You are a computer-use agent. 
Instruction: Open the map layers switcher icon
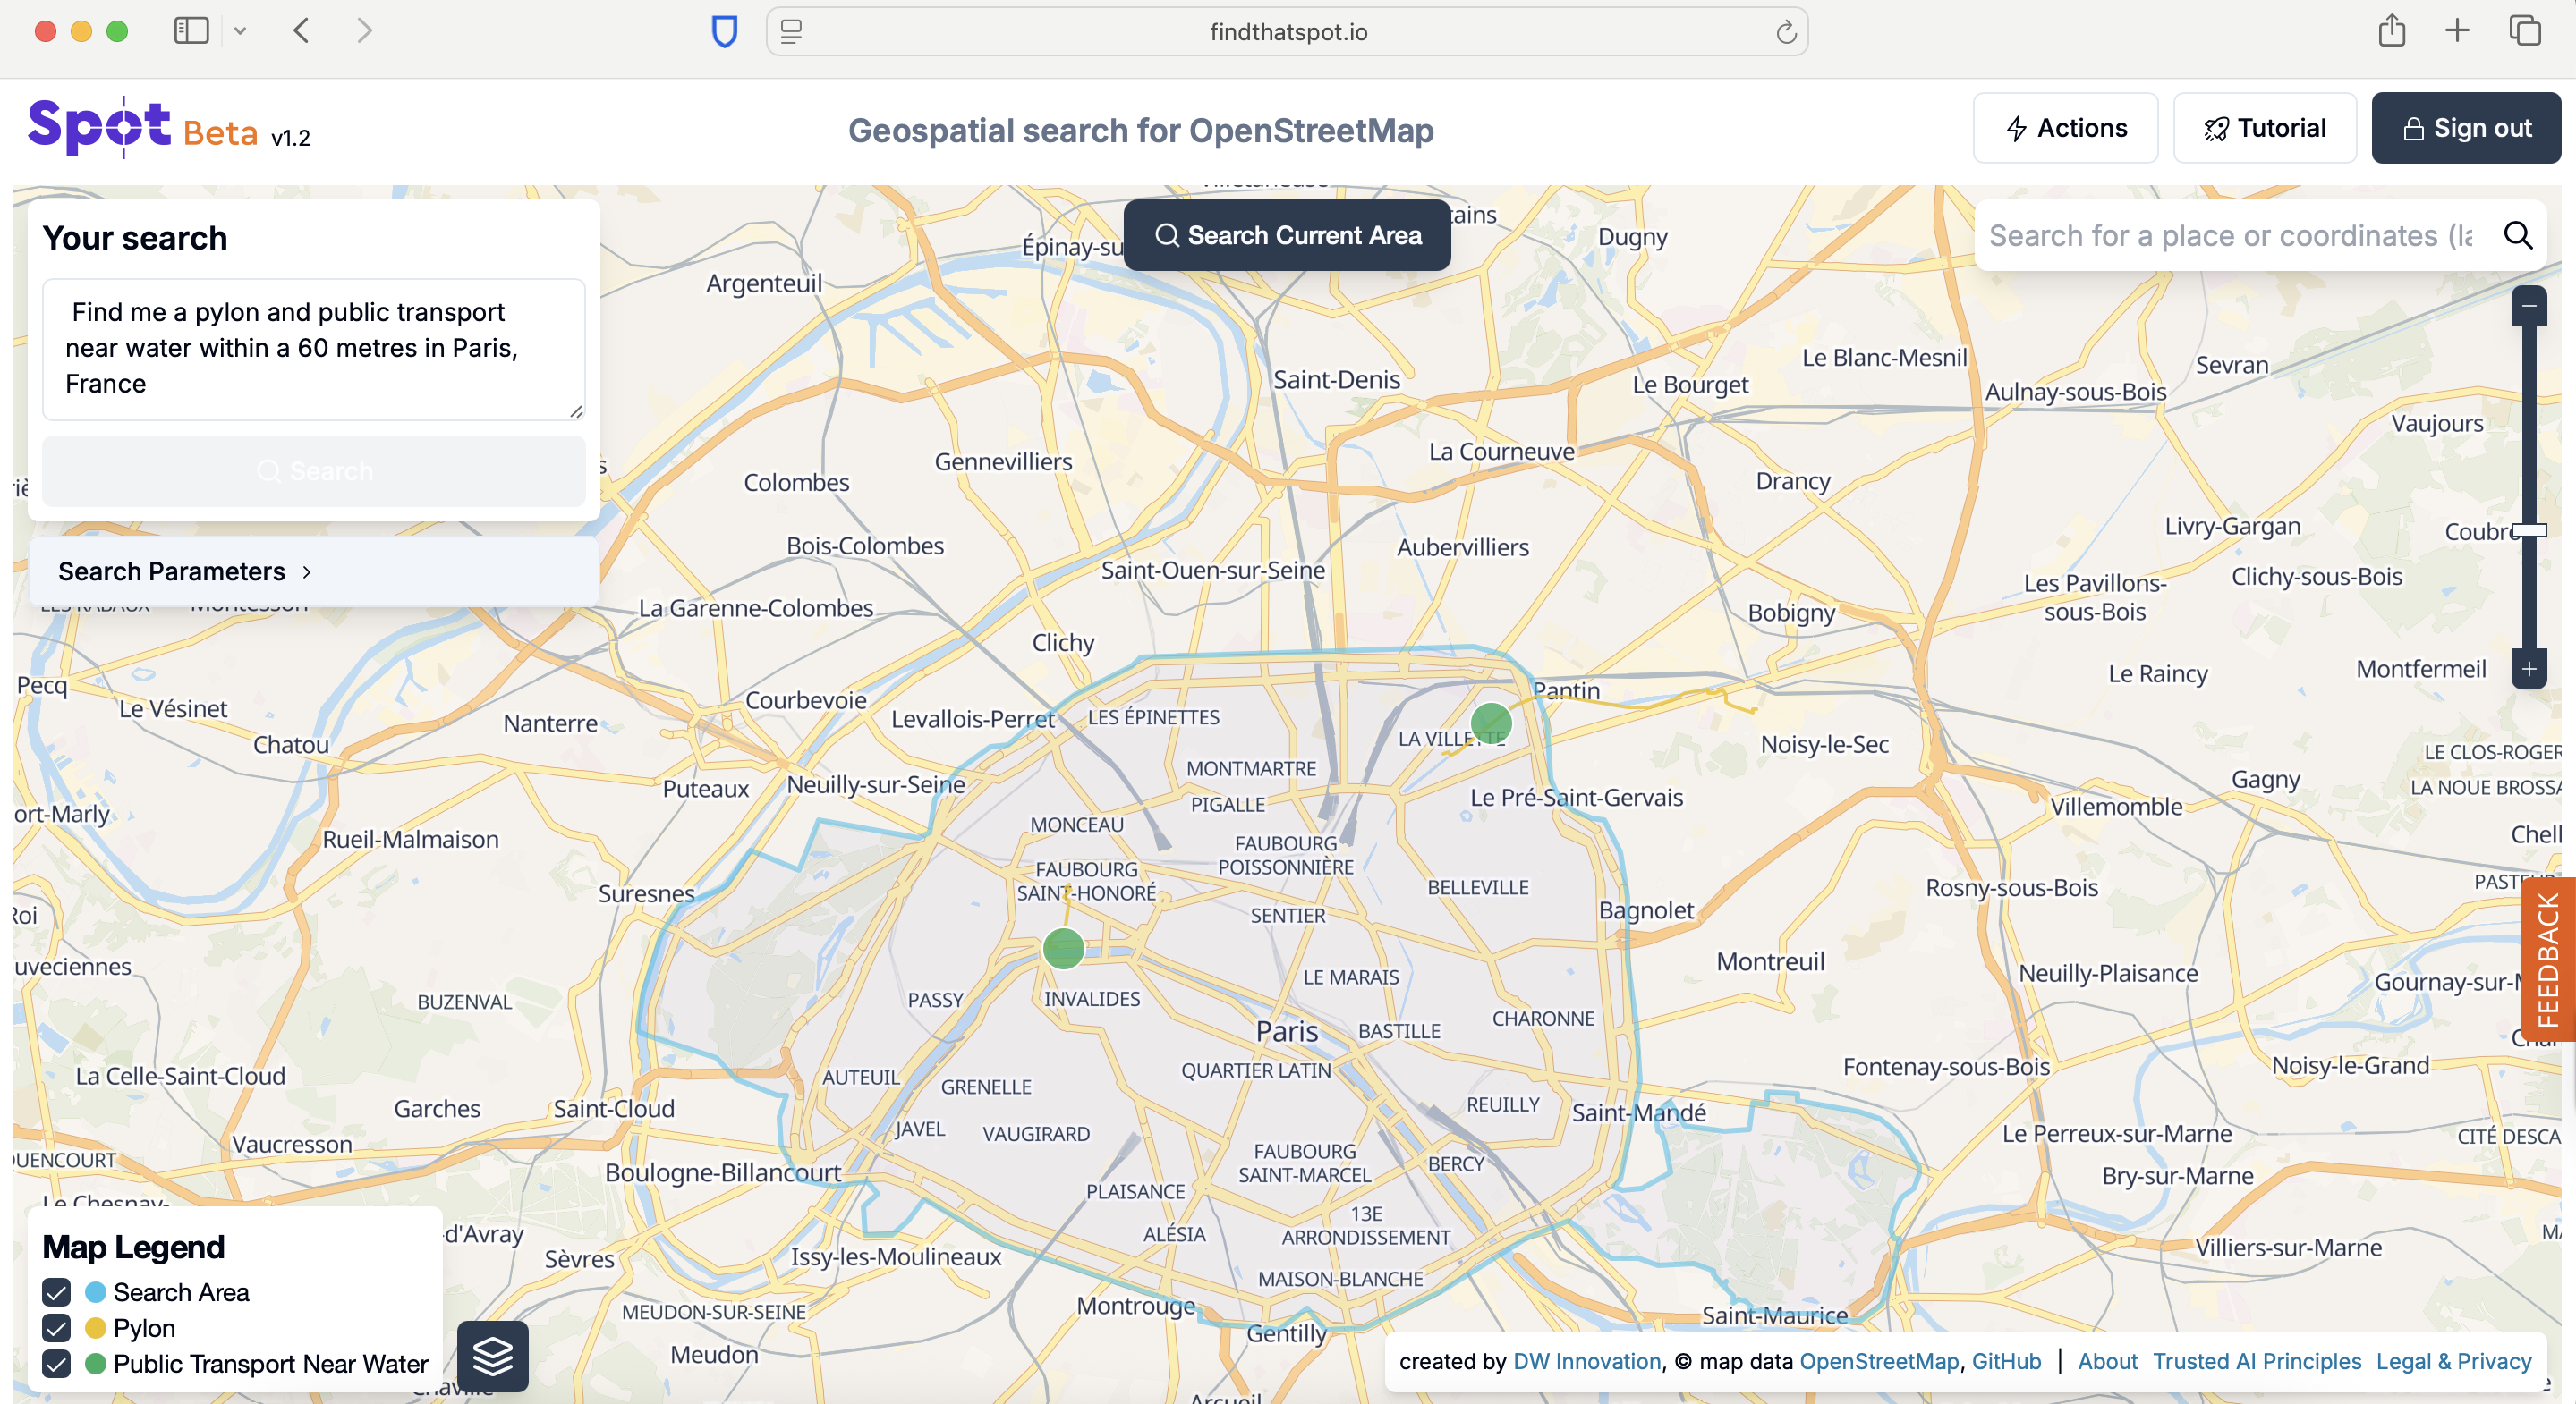[492, 1356]
